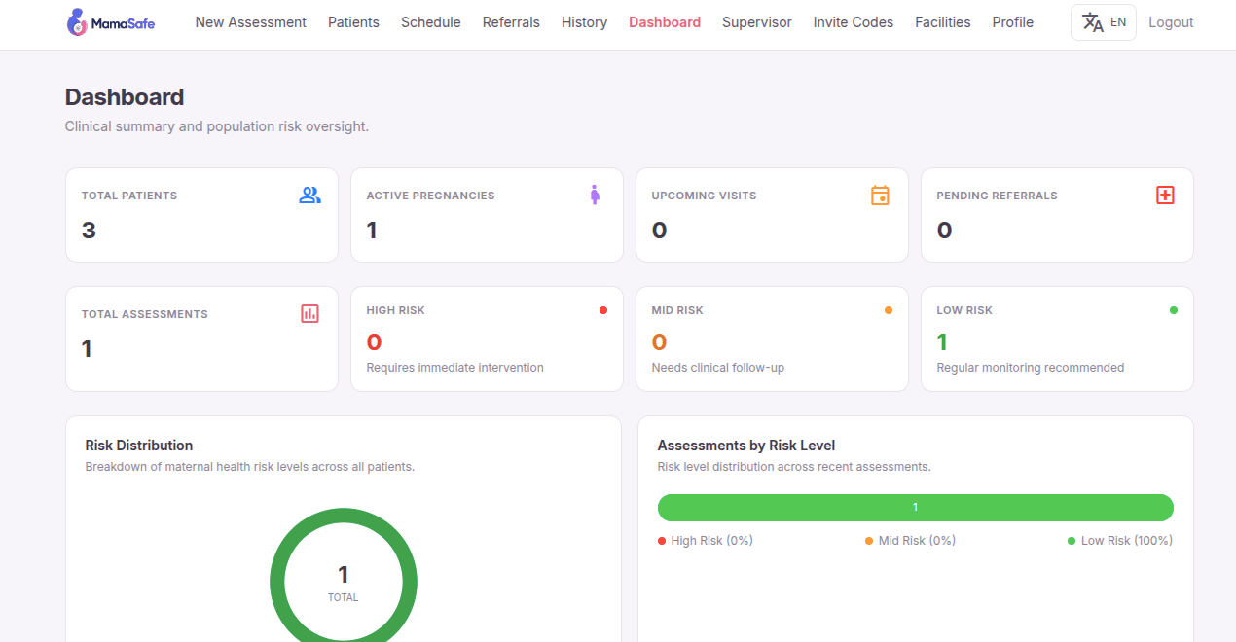
Task: Click the MamaSafe logo
Action: [110, 22]
